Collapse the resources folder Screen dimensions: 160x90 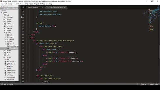pyautogui.click(x=3, y=26)
